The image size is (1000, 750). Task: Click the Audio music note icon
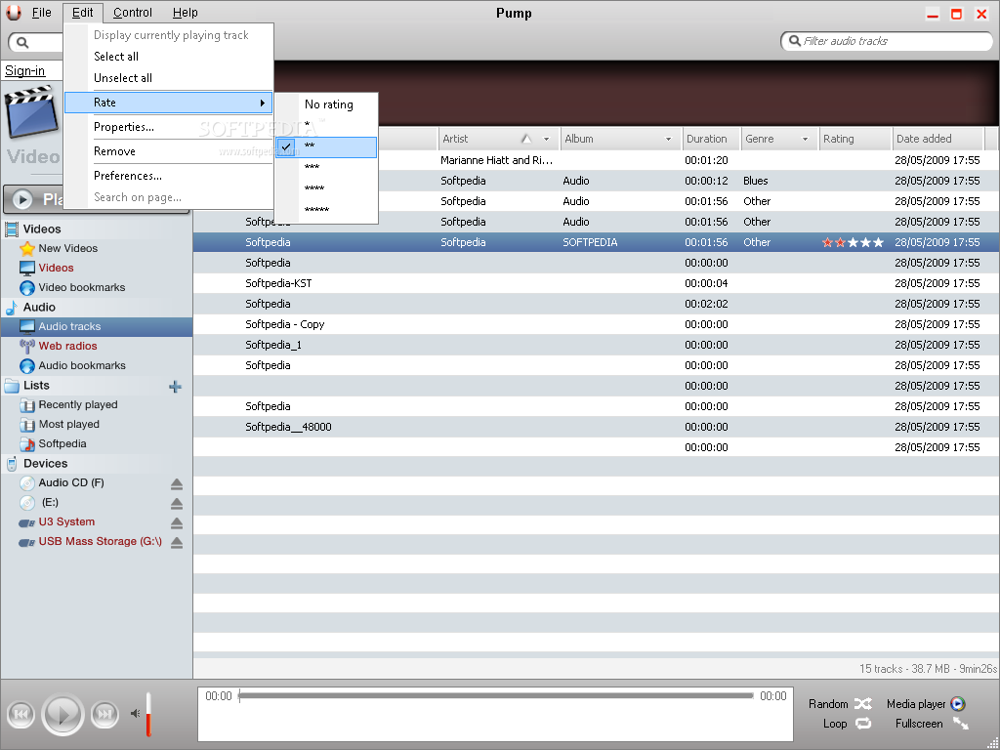click(12, 308)
